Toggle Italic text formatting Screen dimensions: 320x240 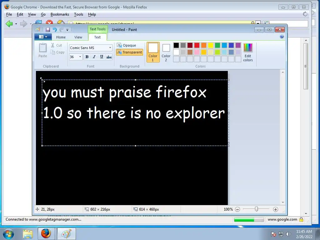[x=94, y=57]
